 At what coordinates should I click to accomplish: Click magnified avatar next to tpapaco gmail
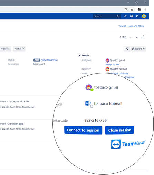(x=89, y=87)
